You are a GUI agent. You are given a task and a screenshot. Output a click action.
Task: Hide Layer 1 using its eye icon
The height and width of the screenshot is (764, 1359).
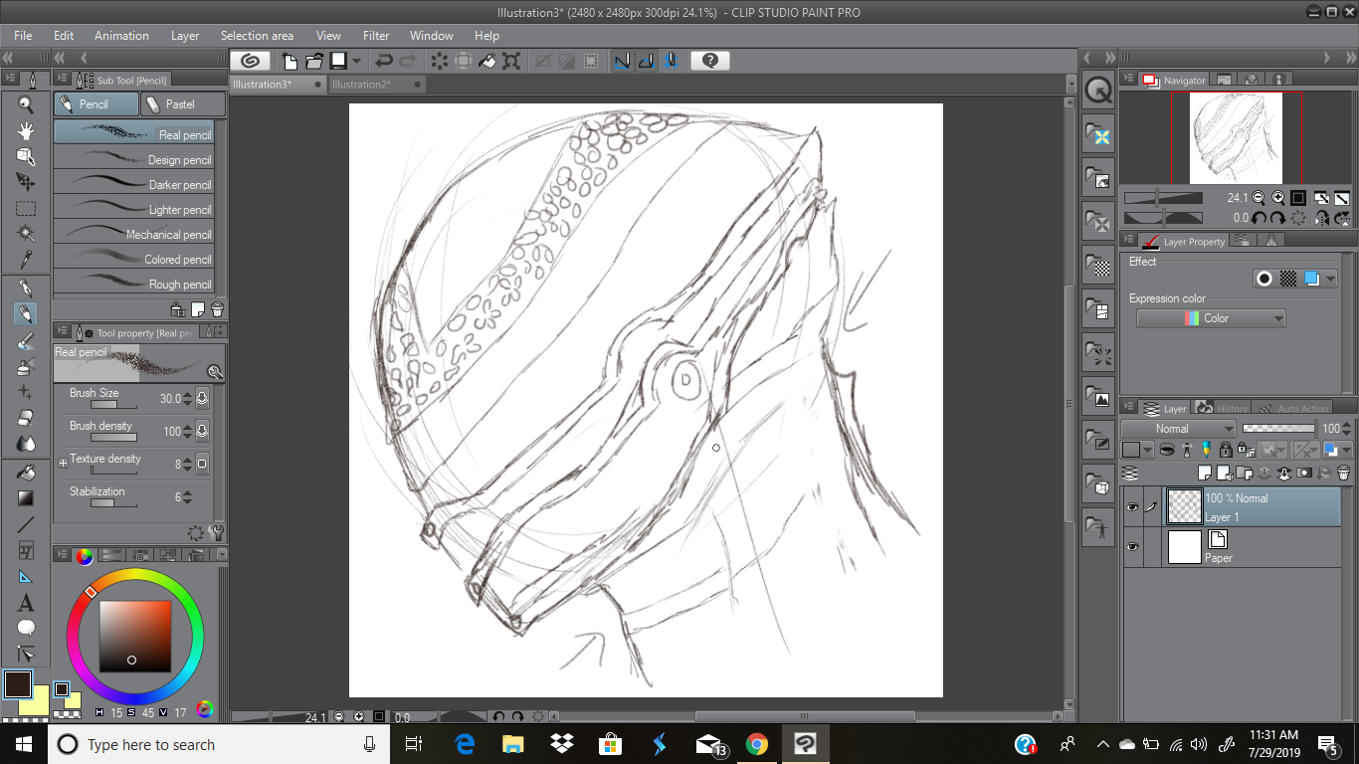tap(1132, 507)
